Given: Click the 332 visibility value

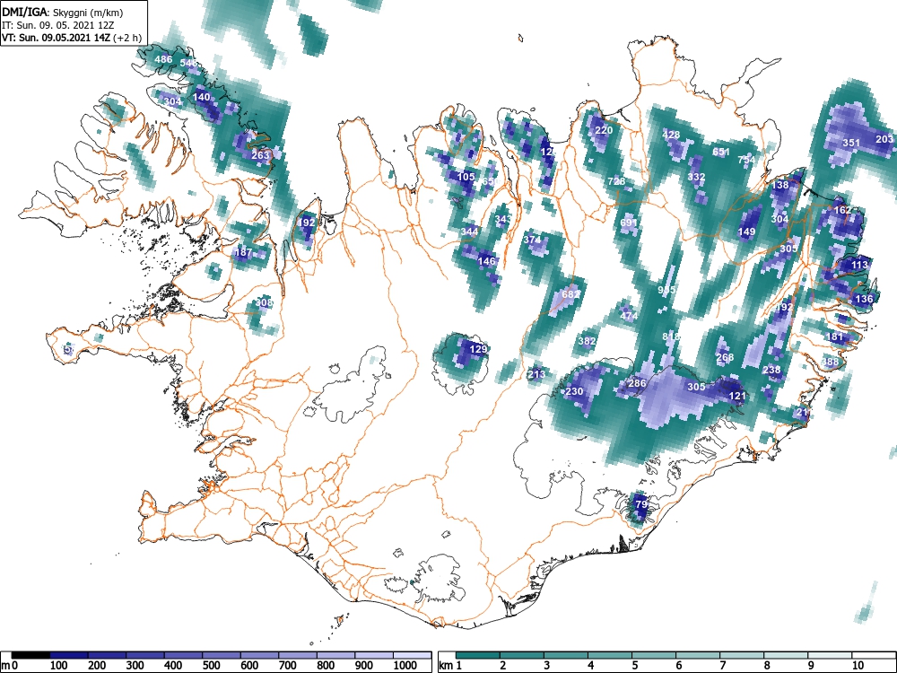Looking at the screenshot, I should (x=696, y=177).
